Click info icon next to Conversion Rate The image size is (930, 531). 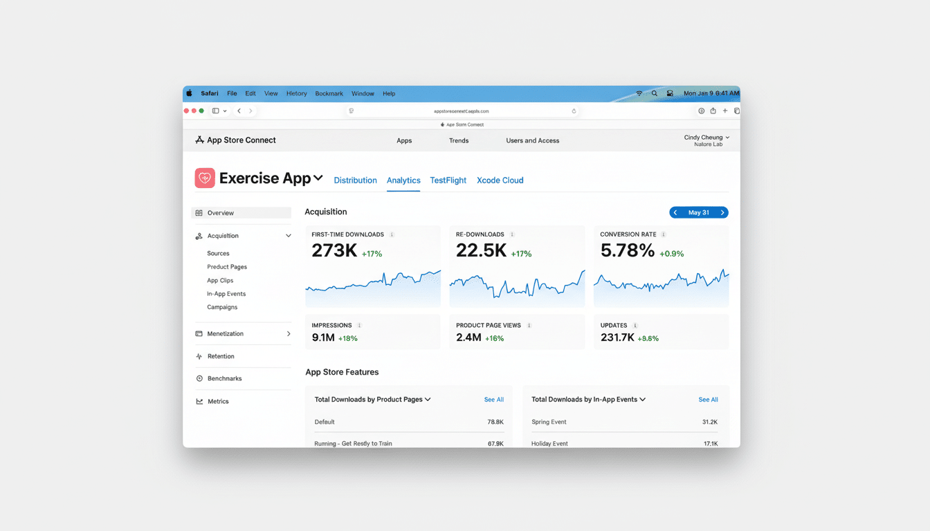pos(664,234)
